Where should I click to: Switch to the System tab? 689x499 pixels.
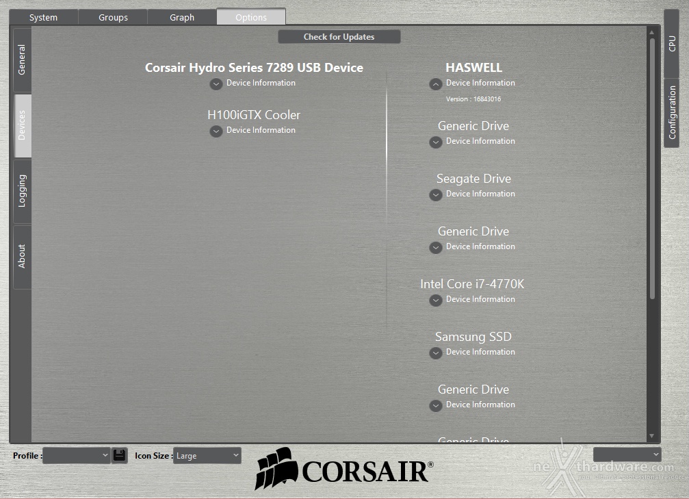tap(44, 17)
